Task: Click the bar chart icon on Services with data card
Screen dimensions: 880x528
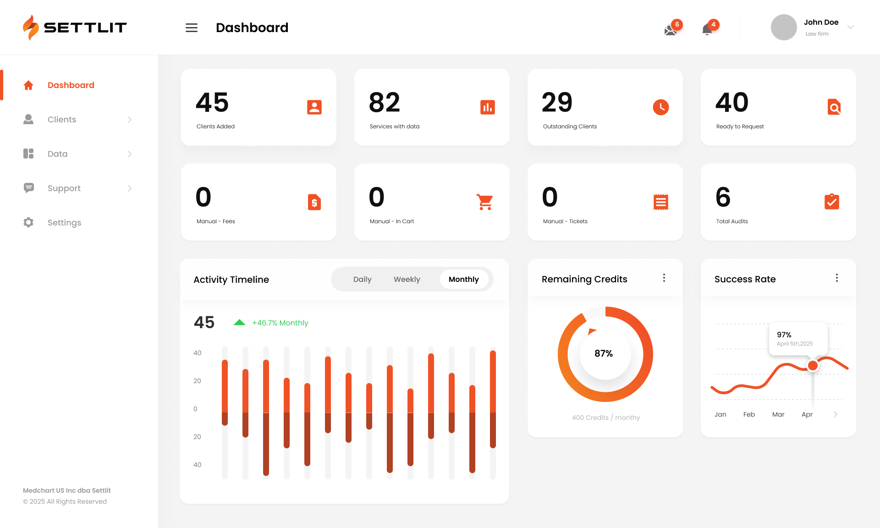Action: coord(487,107)
